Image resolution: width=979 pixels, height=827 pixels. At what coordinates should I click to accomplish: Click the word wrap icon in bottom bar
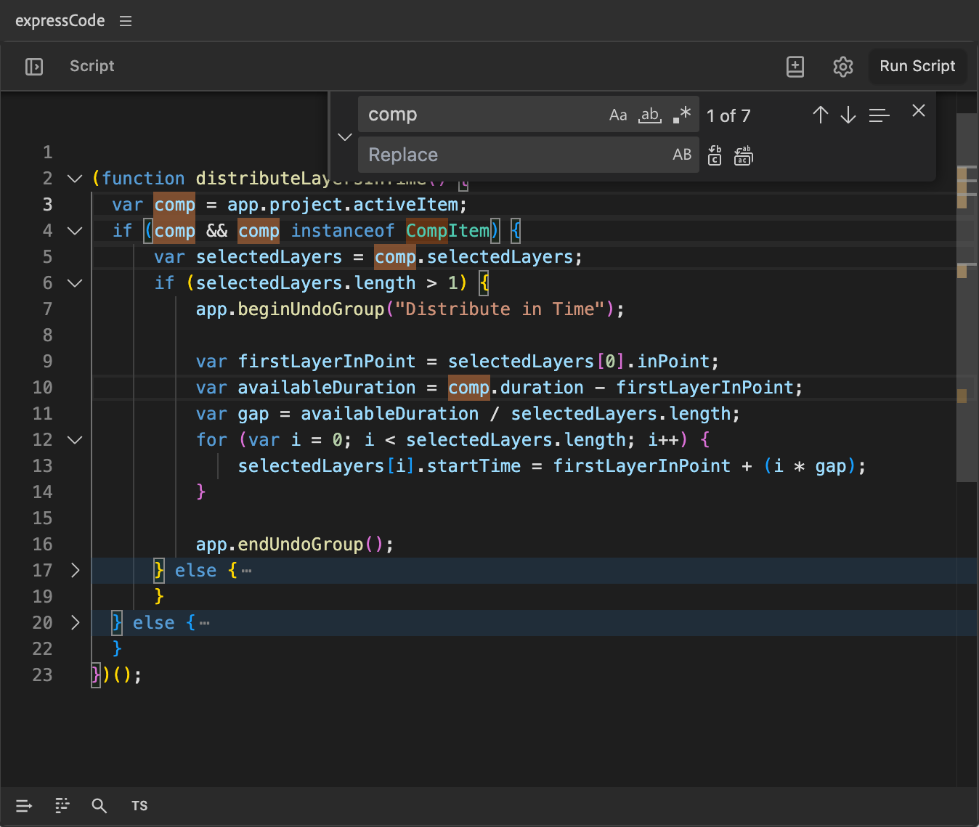[24, 805]
